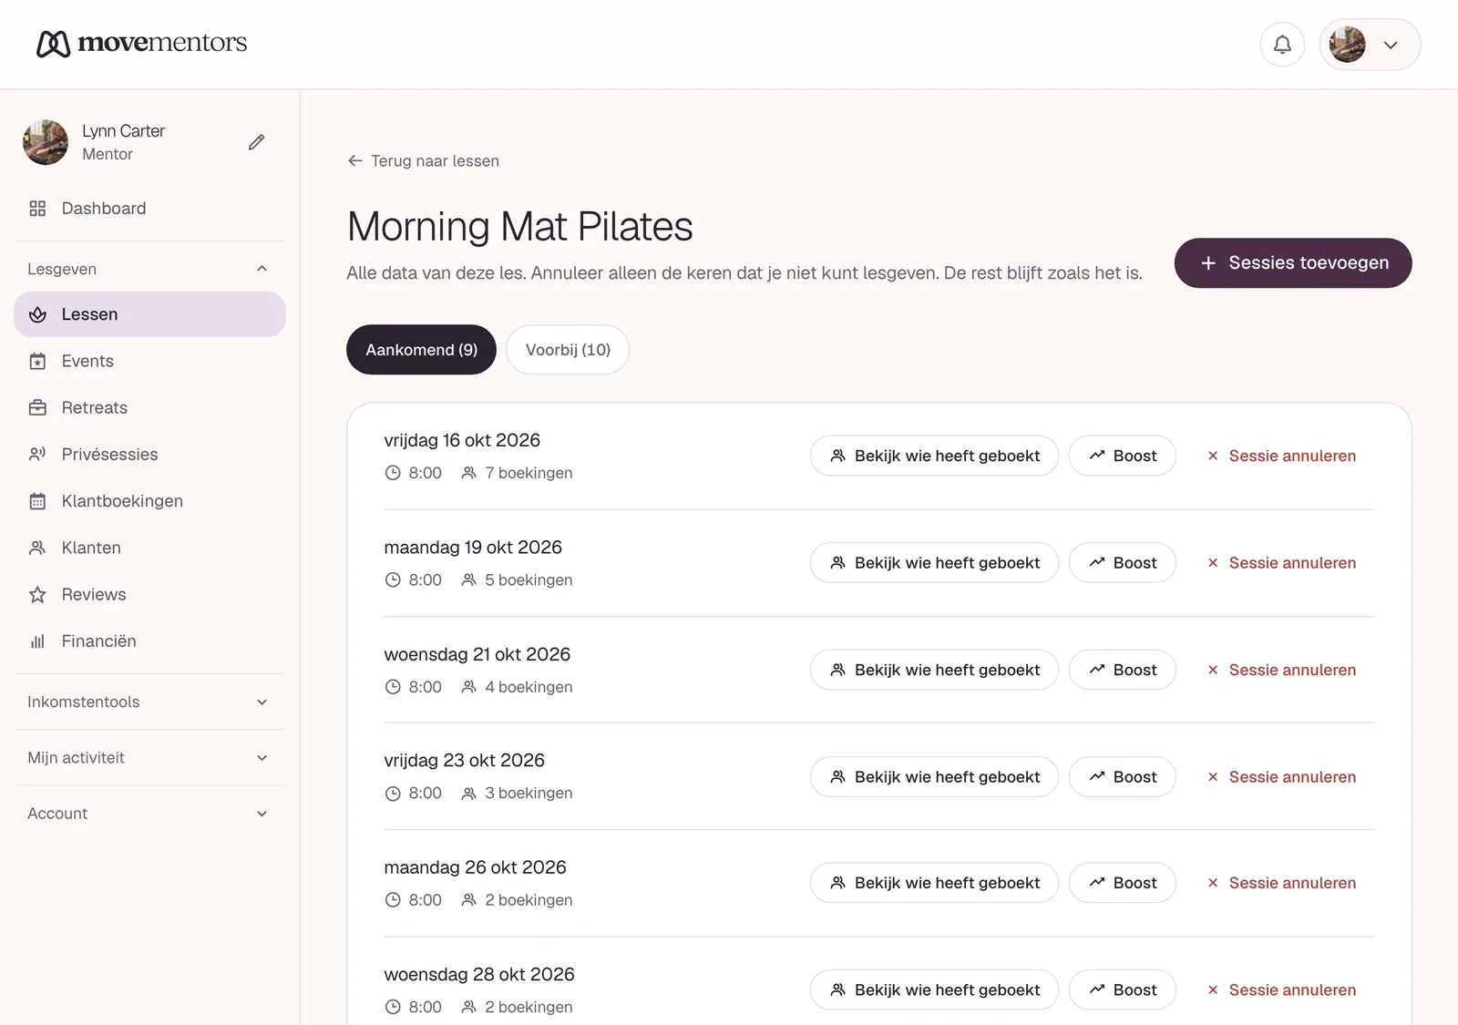Click the Privésessies icon in sidebar
This screenshot has width=1458, height=1025.
(37, 455)
